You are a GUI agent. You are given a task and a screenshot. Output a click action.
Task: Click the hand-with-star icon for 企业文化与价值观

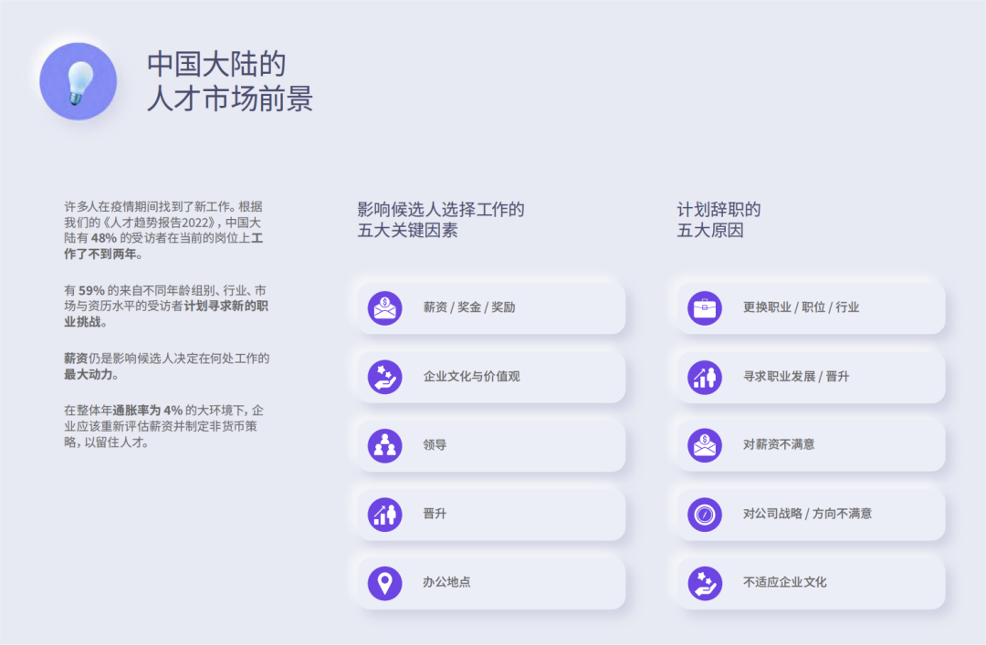384,376
